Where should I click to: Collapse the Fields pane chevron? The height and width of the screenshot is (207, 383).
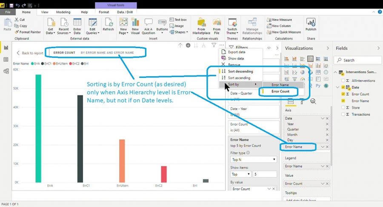coord(378,49)
